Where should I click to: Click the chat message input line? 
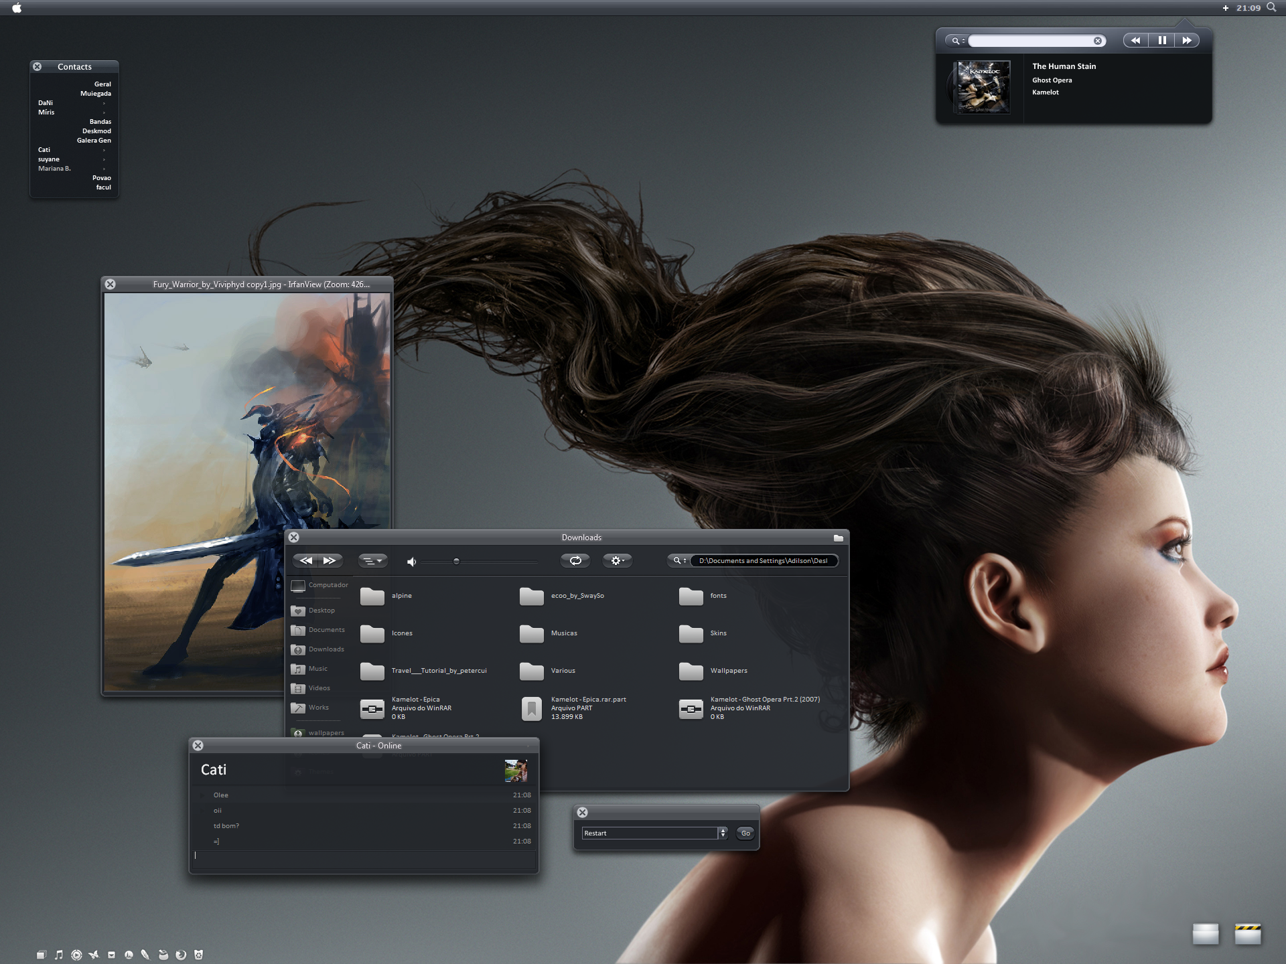(x=364, y=860)
